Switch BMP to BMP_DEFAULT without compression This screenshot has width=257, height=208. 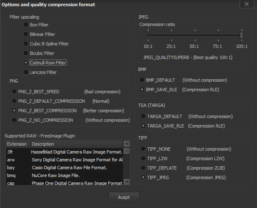coord(142,80)
